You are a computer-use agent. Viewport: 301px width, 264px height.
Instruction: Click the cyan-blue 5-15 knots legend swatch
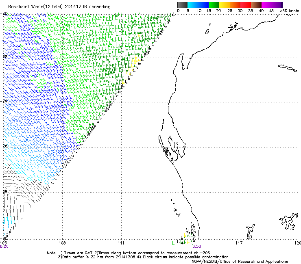[x=198, y=5]
